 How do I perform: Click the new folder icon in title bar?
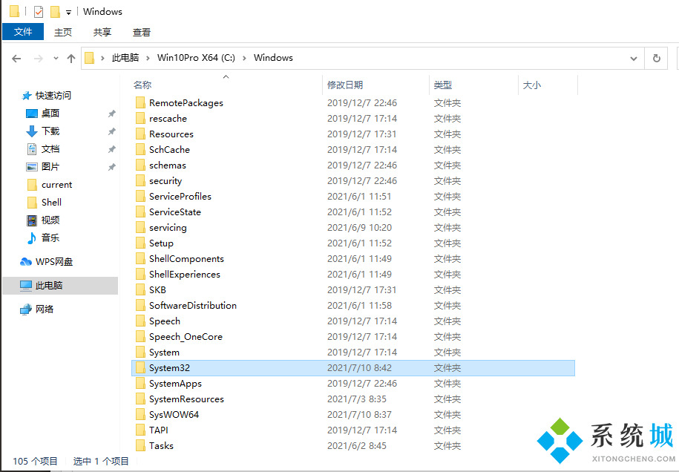[55, 12]
